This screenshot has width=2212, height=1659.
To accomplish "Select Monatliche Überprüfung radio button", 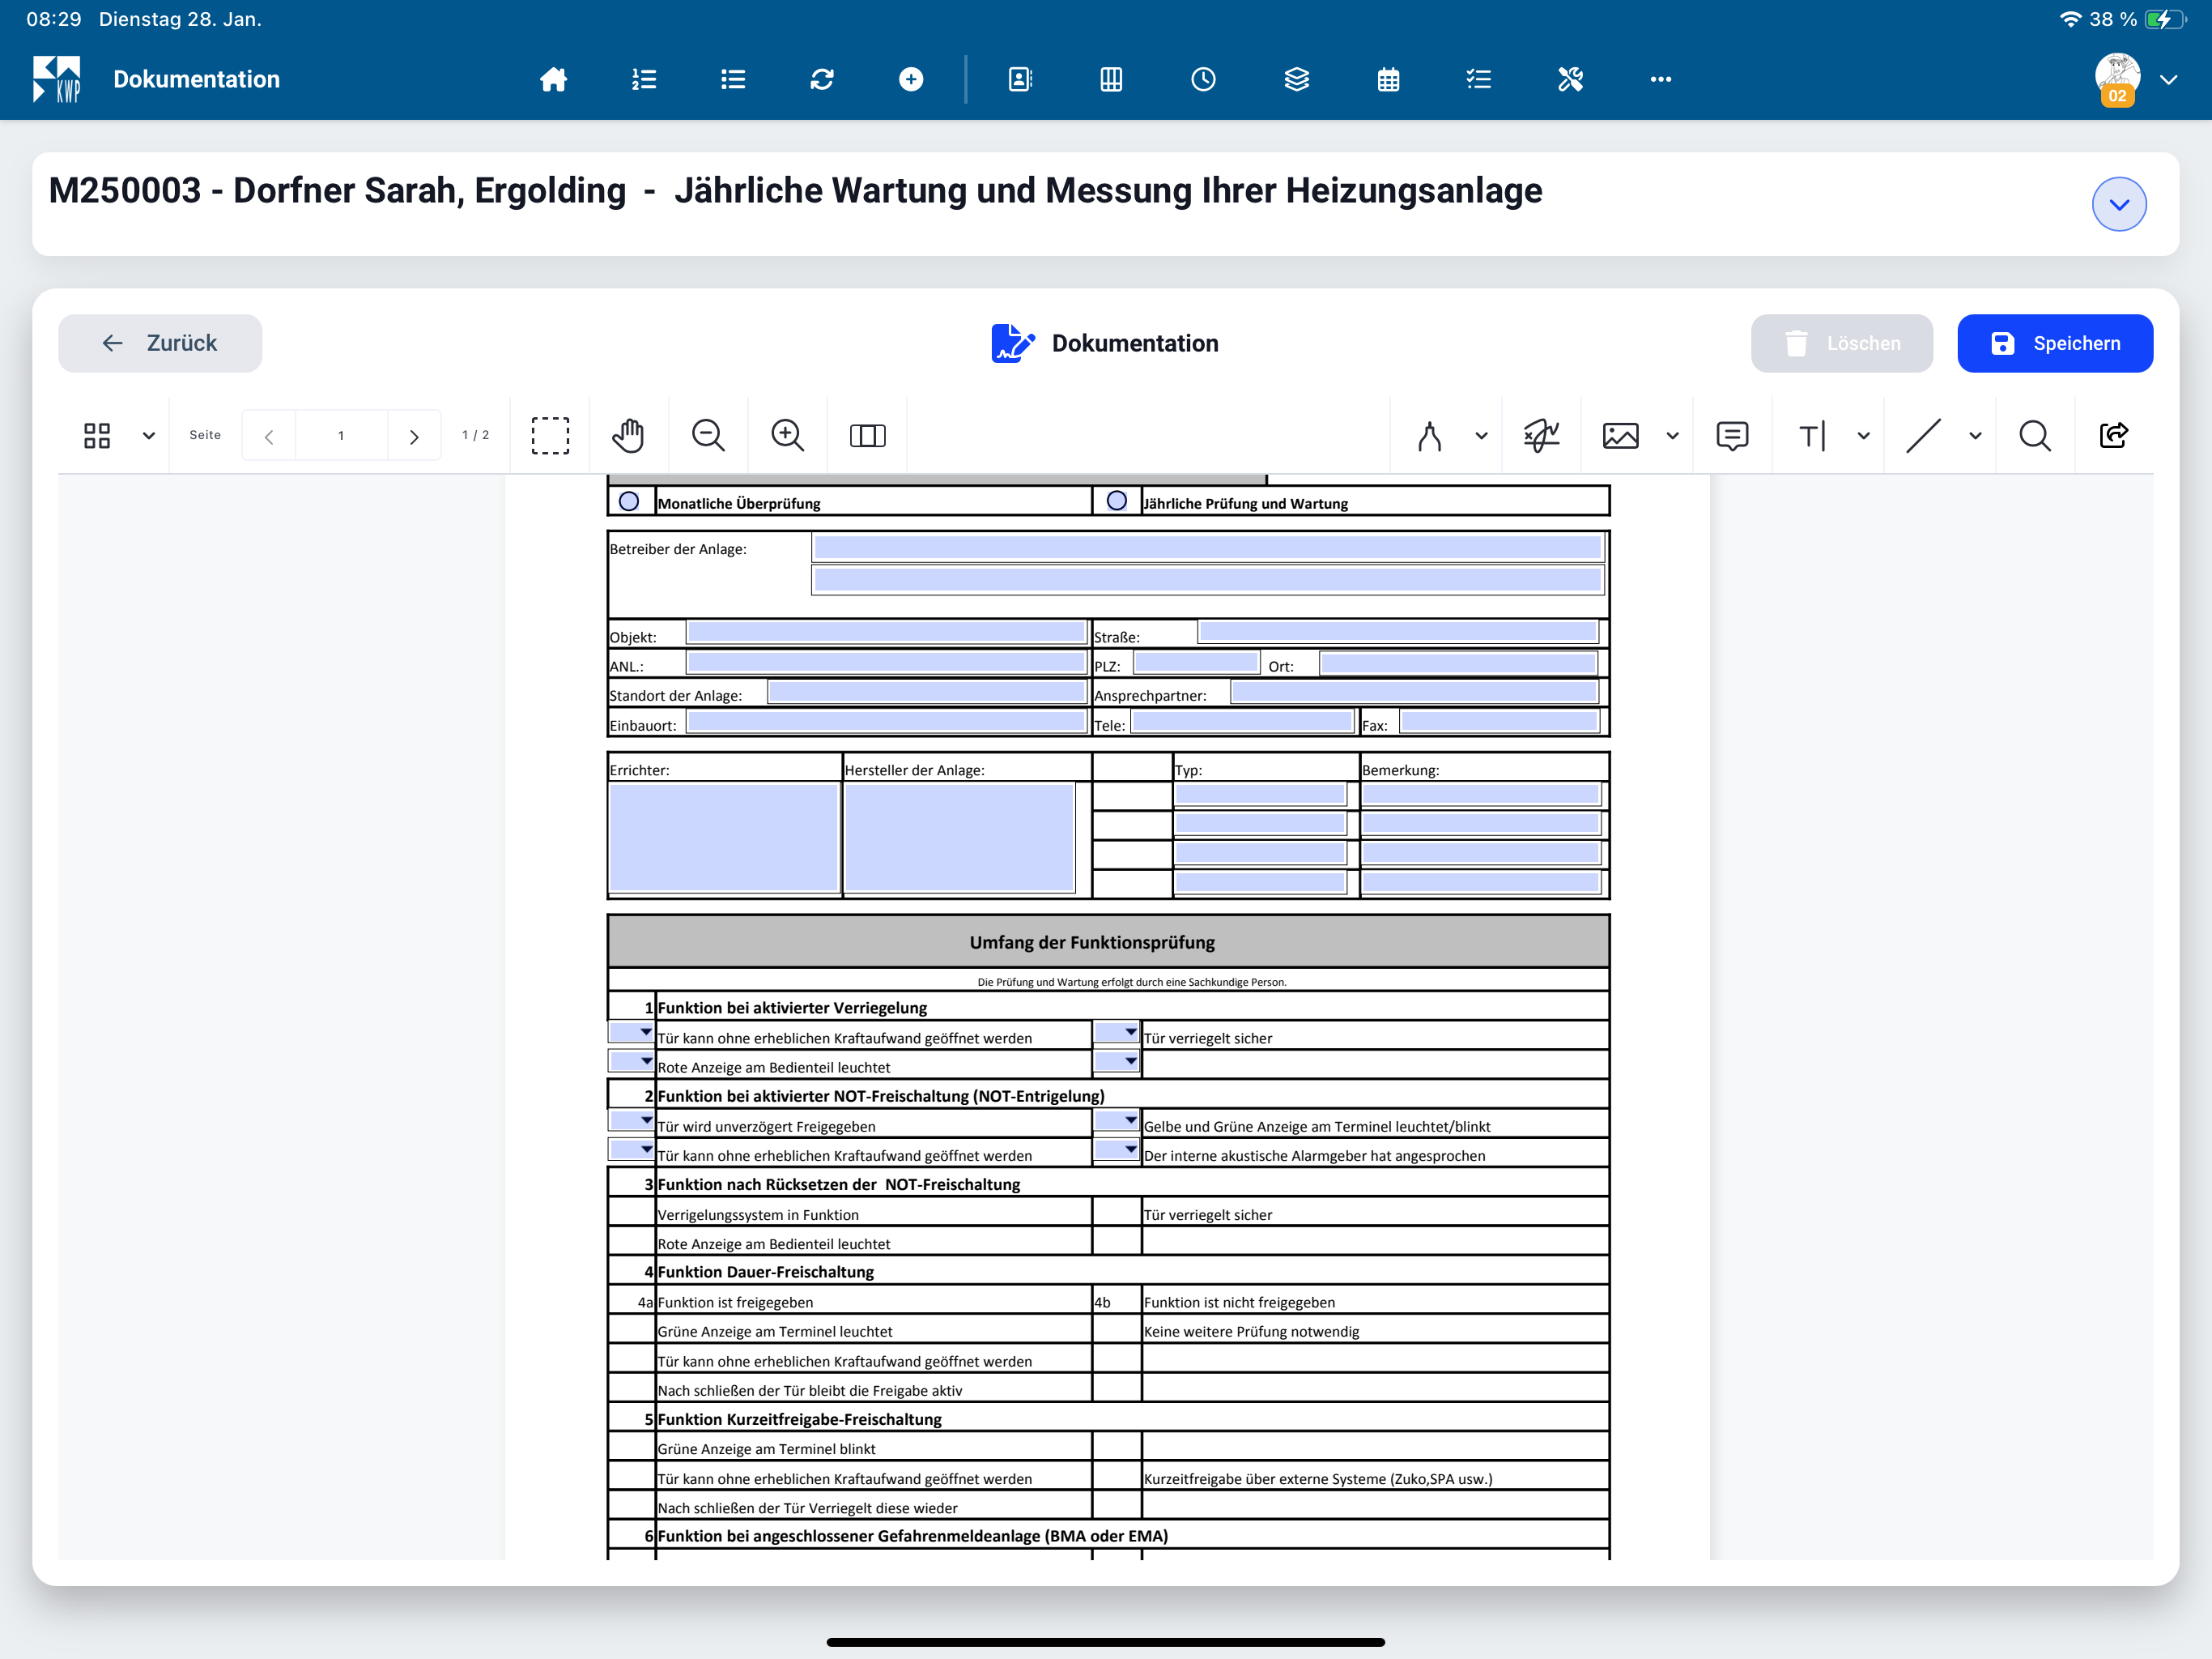I will click(629, 501).
